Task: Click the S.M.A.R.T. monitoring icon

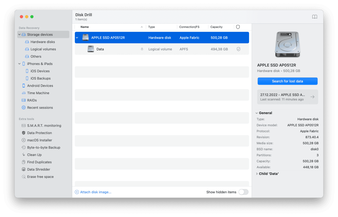Action: point(24,126)
